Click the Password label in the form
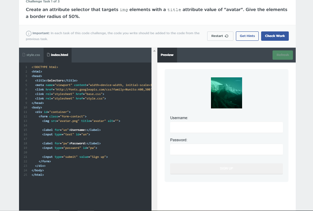Viewport: 313px width, 211px height. pyautogui.click(x=178, y=140)
